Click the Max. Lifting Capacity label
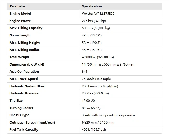This screenshot has width=169, height=138. 26,28
